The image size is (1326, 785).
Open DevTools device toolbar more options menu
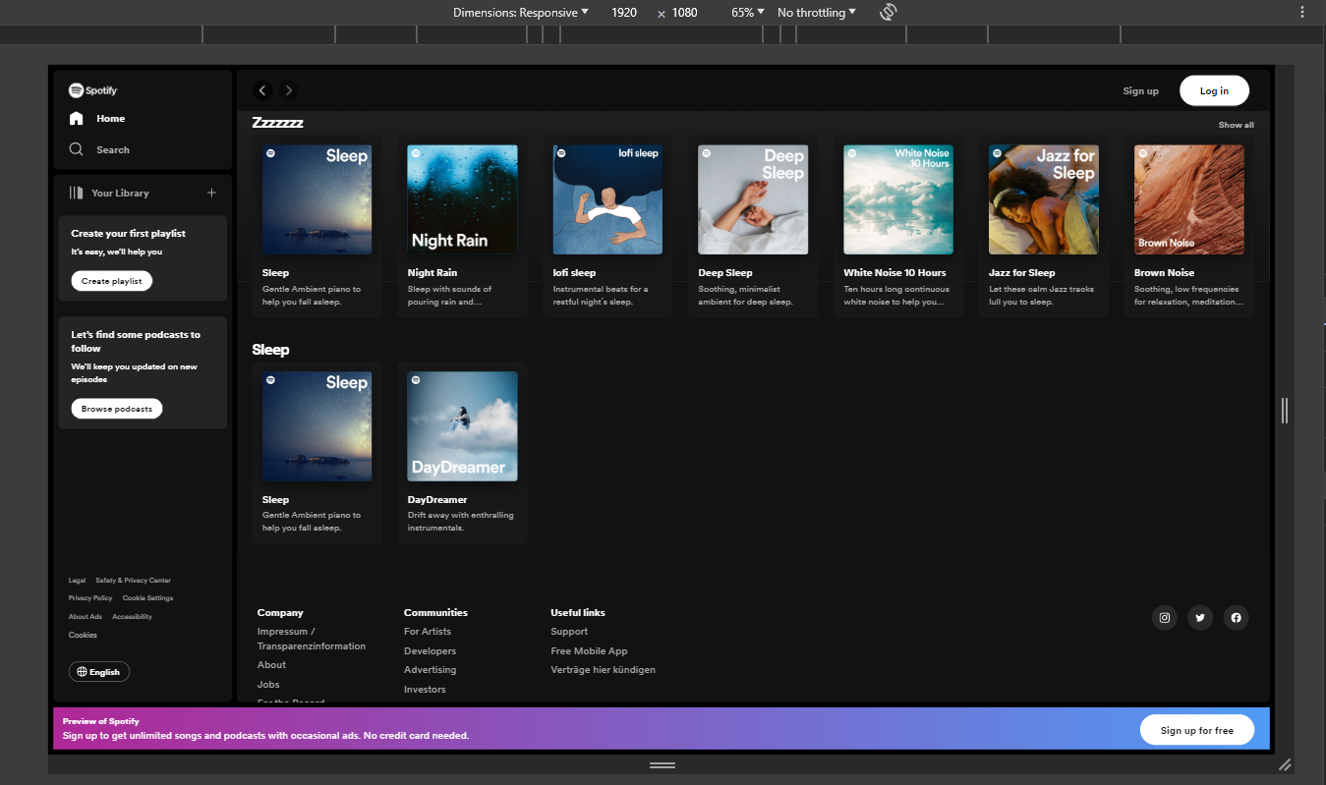(x=1302, y=13)
